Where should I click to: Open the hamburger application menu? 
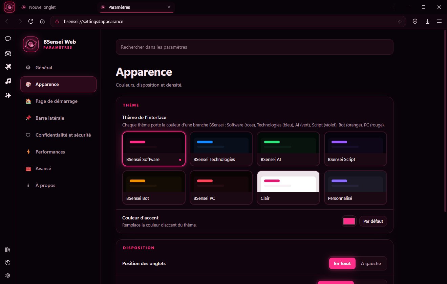click(439, 21)
